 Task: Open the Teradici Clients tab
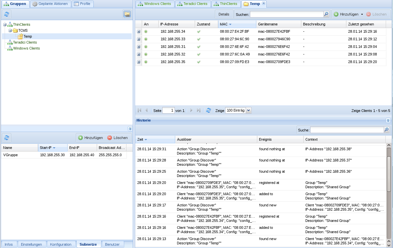193,4
